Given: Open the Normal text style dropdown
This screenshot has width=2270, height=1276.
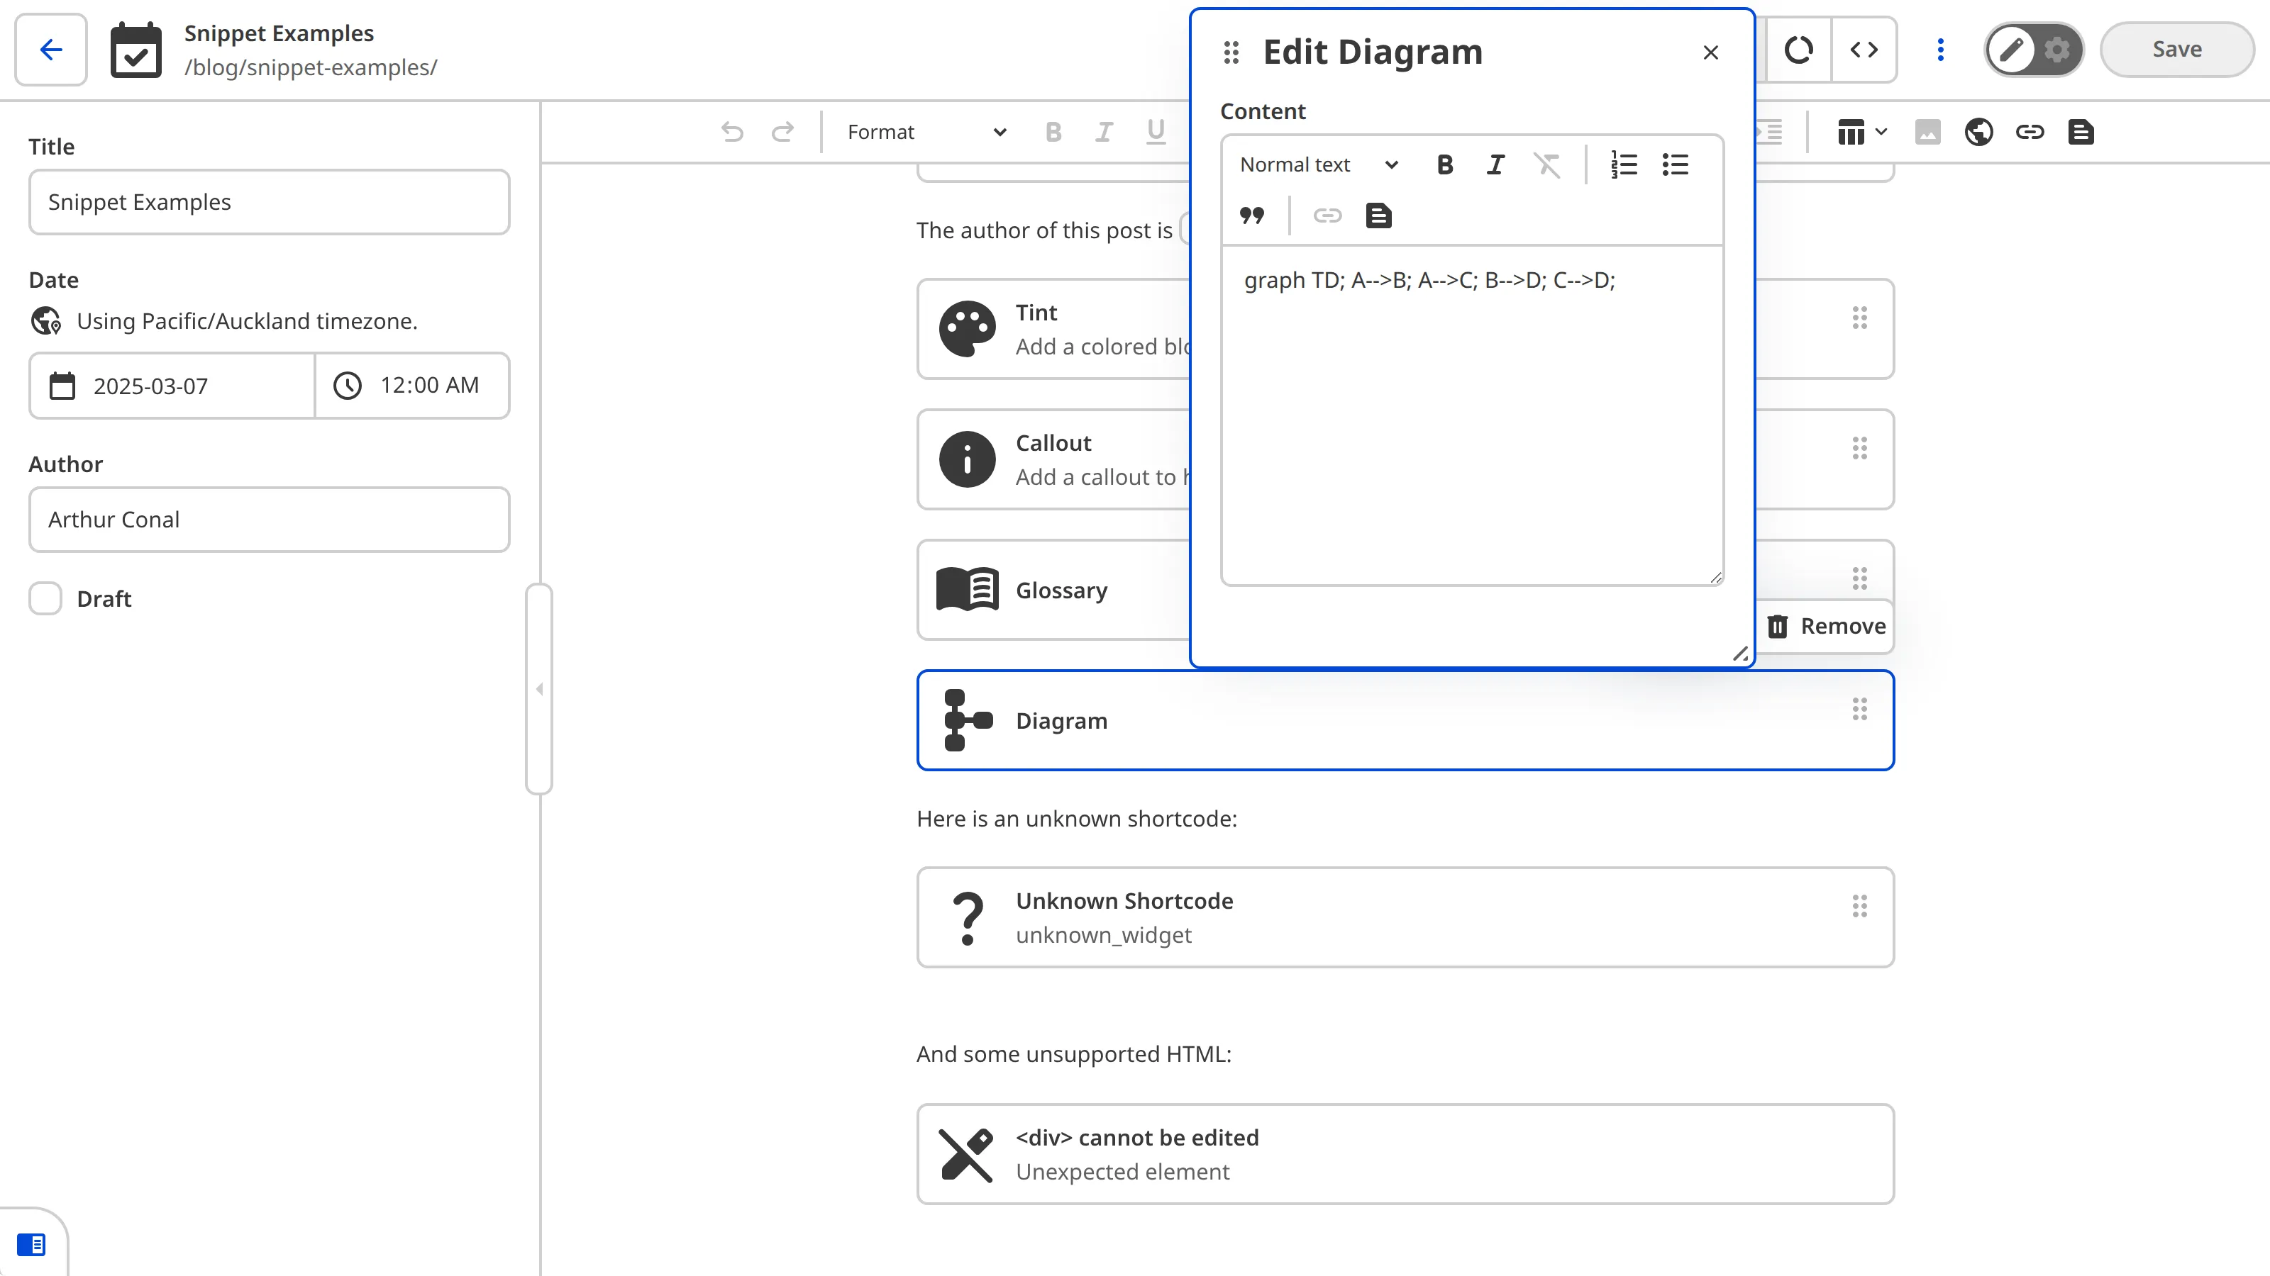Looking at the screenshot, I should coord(1317,164).
